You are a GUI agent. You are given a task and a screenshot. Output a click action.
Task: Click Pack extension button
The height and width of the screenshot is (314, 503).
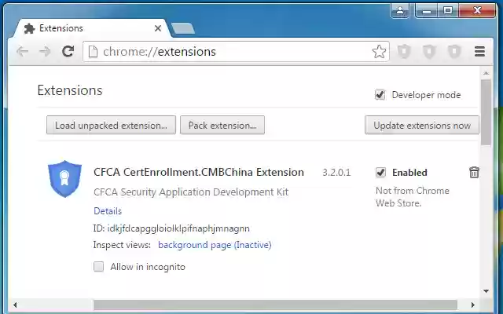pos(222,126)
